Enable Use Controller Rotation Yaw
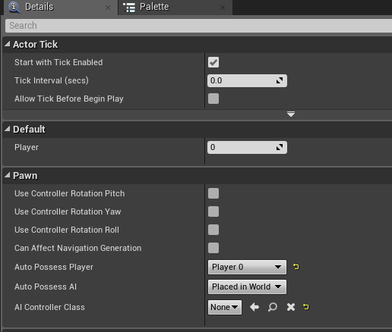392x332 pixels. coord(213,211)
